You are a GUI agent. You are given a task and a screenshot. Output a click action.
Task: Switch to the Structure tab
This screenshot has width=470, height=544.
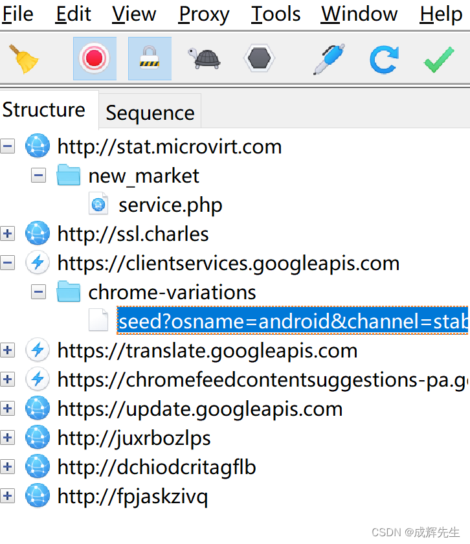pos(44,109)
